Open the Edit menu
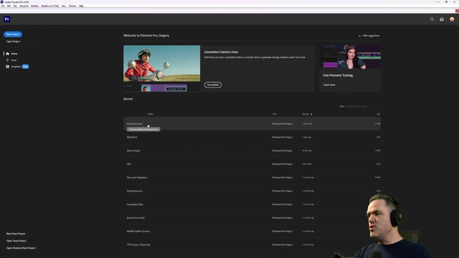This screenshot has width=459, height=258. [x=9, y=6]
